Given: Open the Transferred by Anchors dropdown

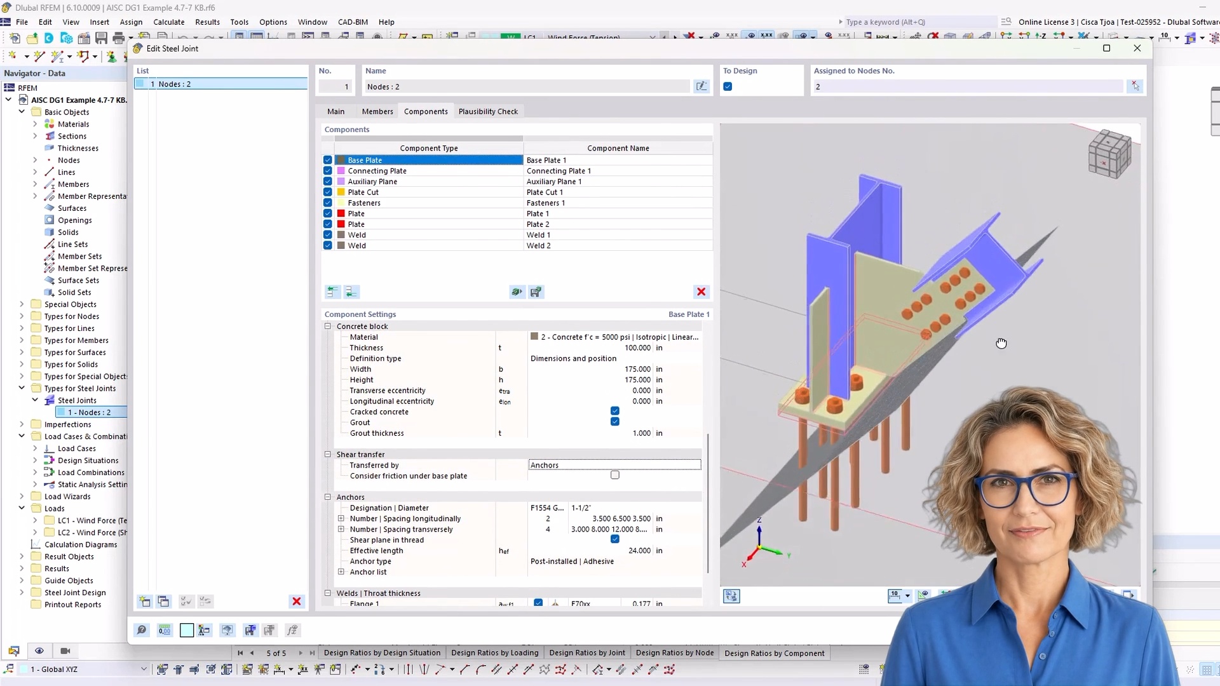Looking at the screenshot, I should 614,465.
